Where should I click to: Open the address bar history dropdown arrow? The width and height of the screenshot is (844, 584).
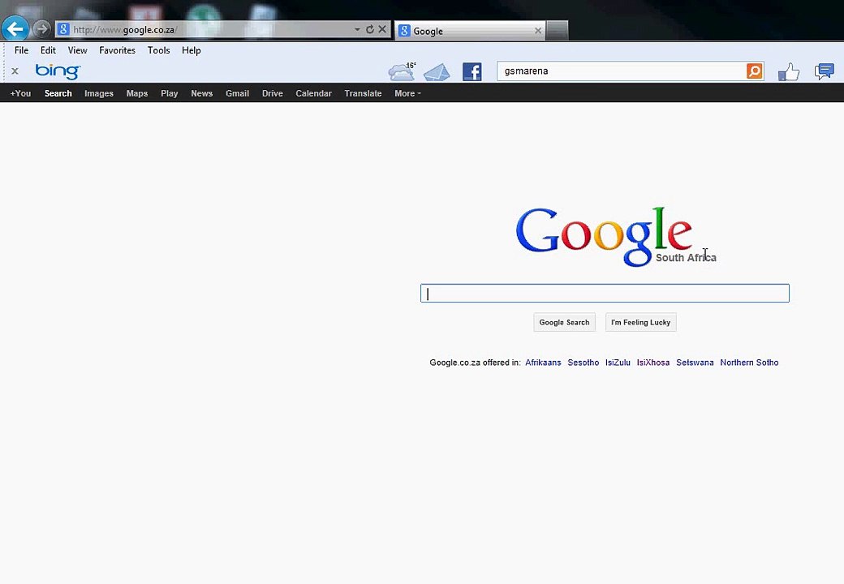[357, 29]
